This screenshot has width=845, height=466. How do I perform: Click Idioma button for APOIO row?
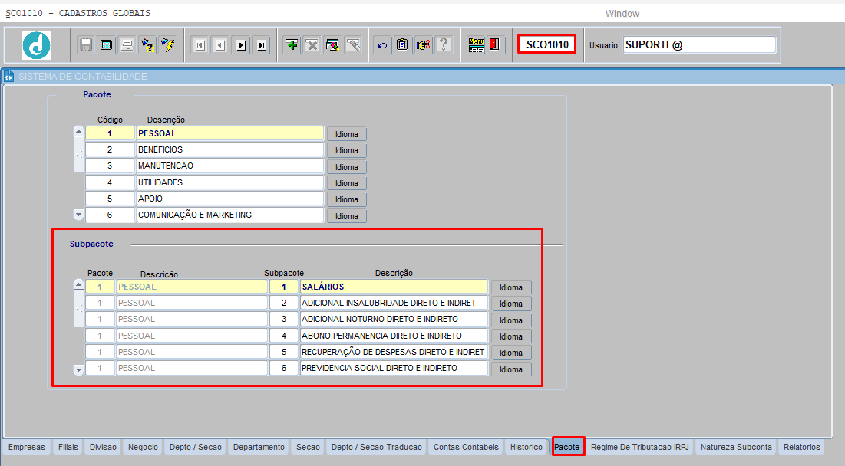(x=346, y=199)
